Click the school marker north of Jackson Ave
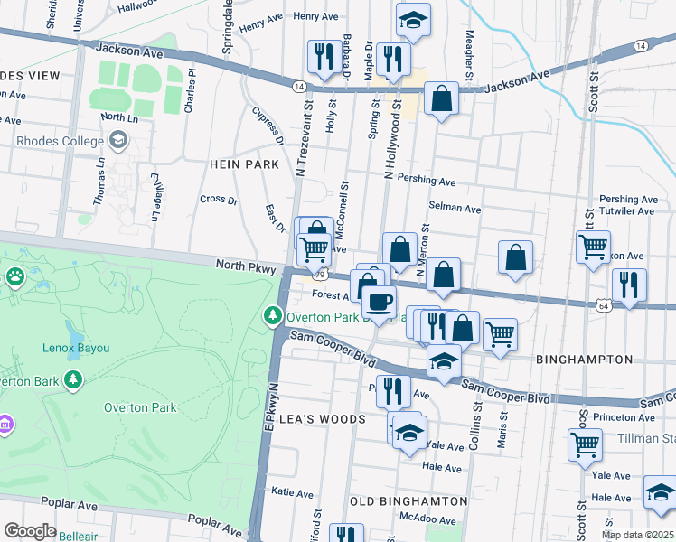The width and height of the screenshot is (676, 542). (413, 21)
